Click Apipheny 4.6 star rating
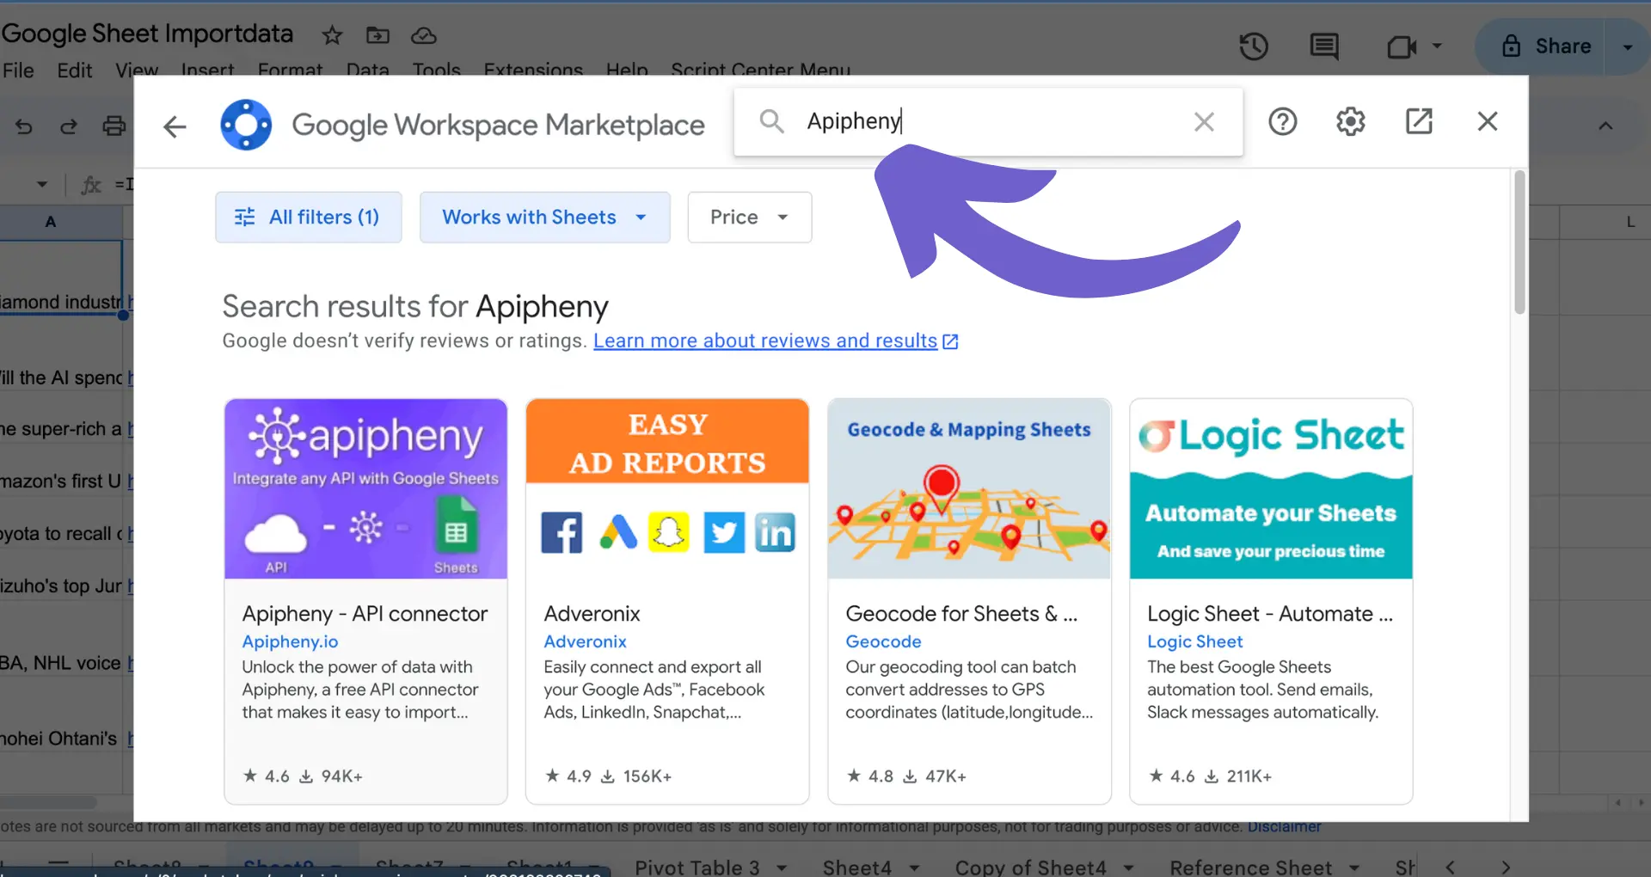Image resolution: width=1651 pixels, height=877 pixels. point(267,776)
